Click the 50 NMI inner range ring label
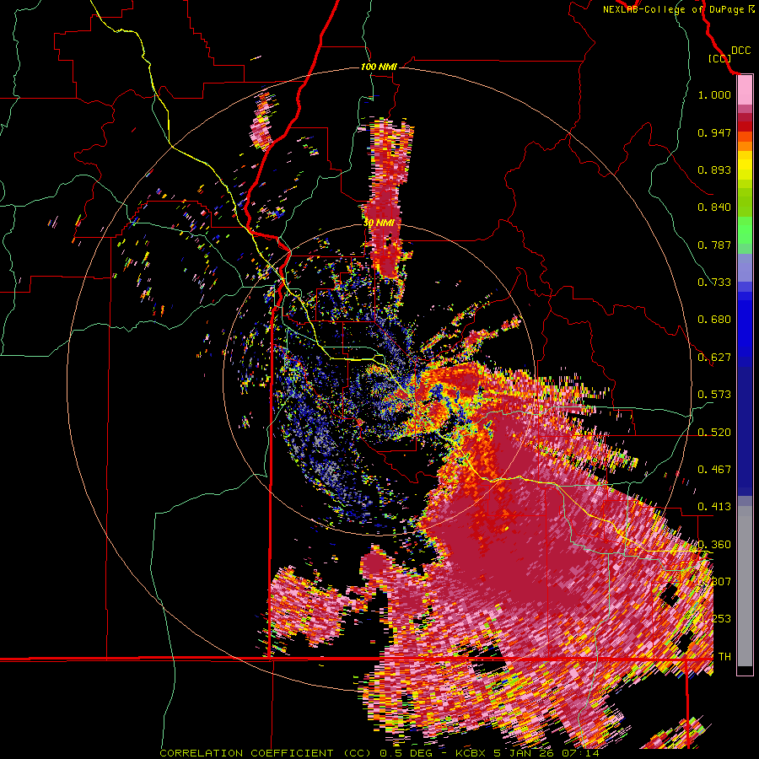This screenshot has width=759, height=759. (x=378, y=223)
